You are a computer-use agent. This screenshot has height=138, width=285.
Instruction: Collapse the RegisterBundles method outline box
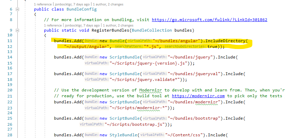[x=17, y=30]
